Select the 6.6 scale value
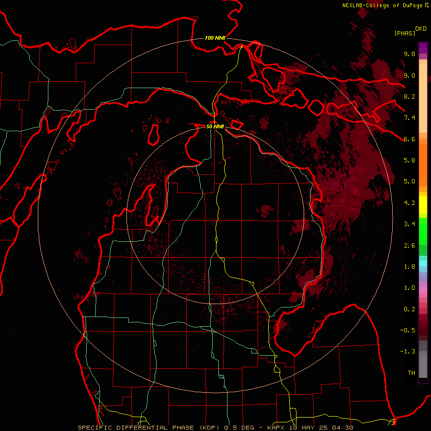The height and width of the screenshot is (431, 431). [x=409, y=139]
